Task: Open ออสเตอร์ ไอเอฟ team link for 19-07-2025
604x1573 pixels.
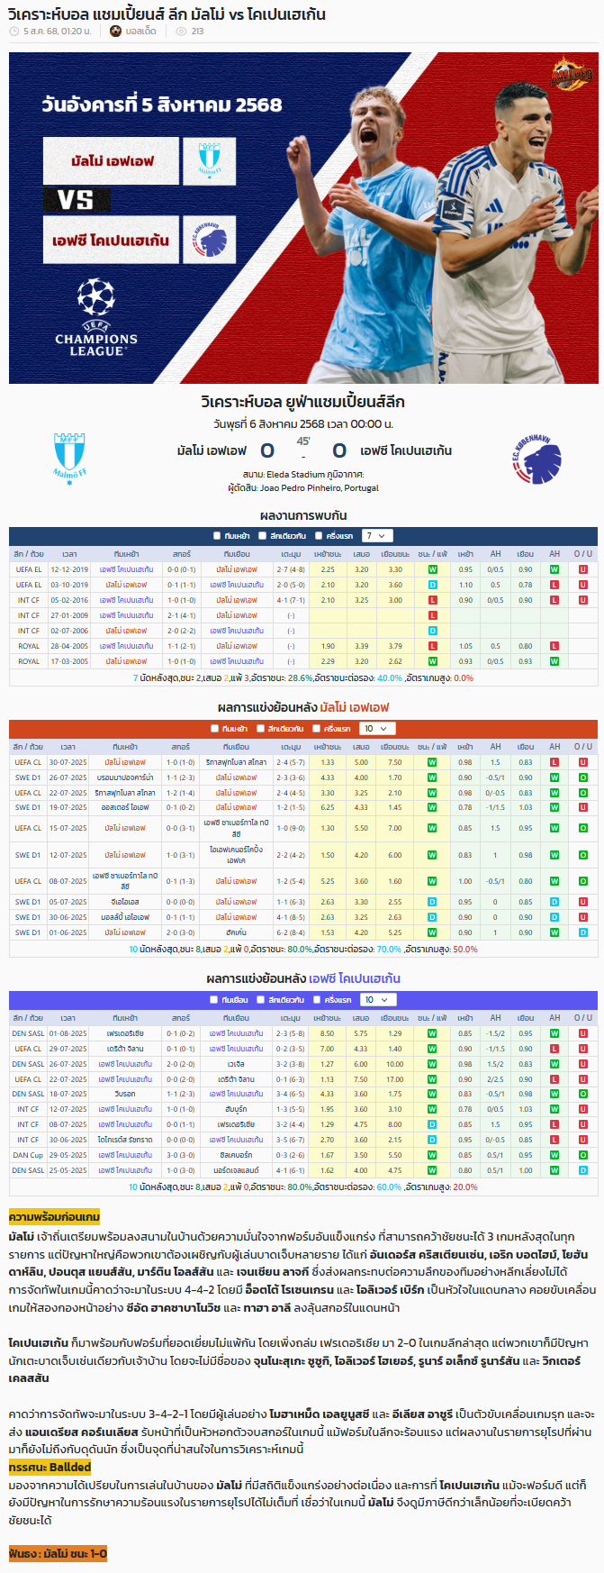Action: [126, 808]
